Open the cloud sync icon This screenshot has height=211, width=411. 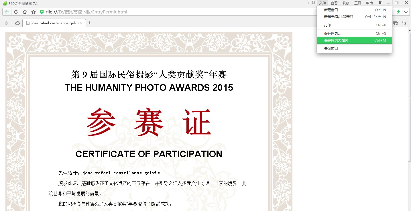(x=17, y=23)
